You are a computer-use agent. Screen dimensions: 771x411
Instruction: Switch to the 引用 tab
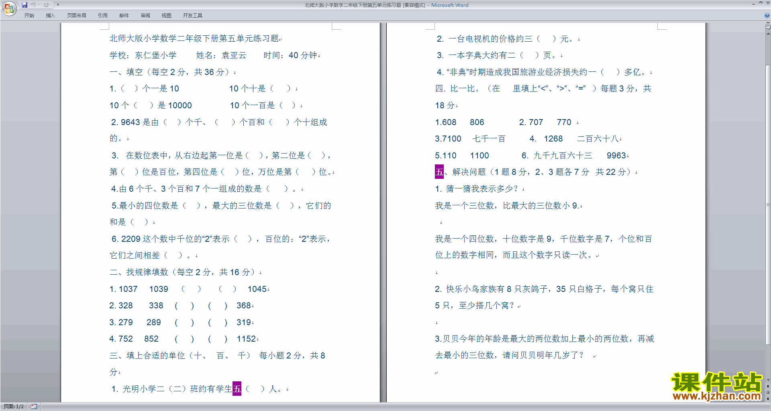(103, 16)
